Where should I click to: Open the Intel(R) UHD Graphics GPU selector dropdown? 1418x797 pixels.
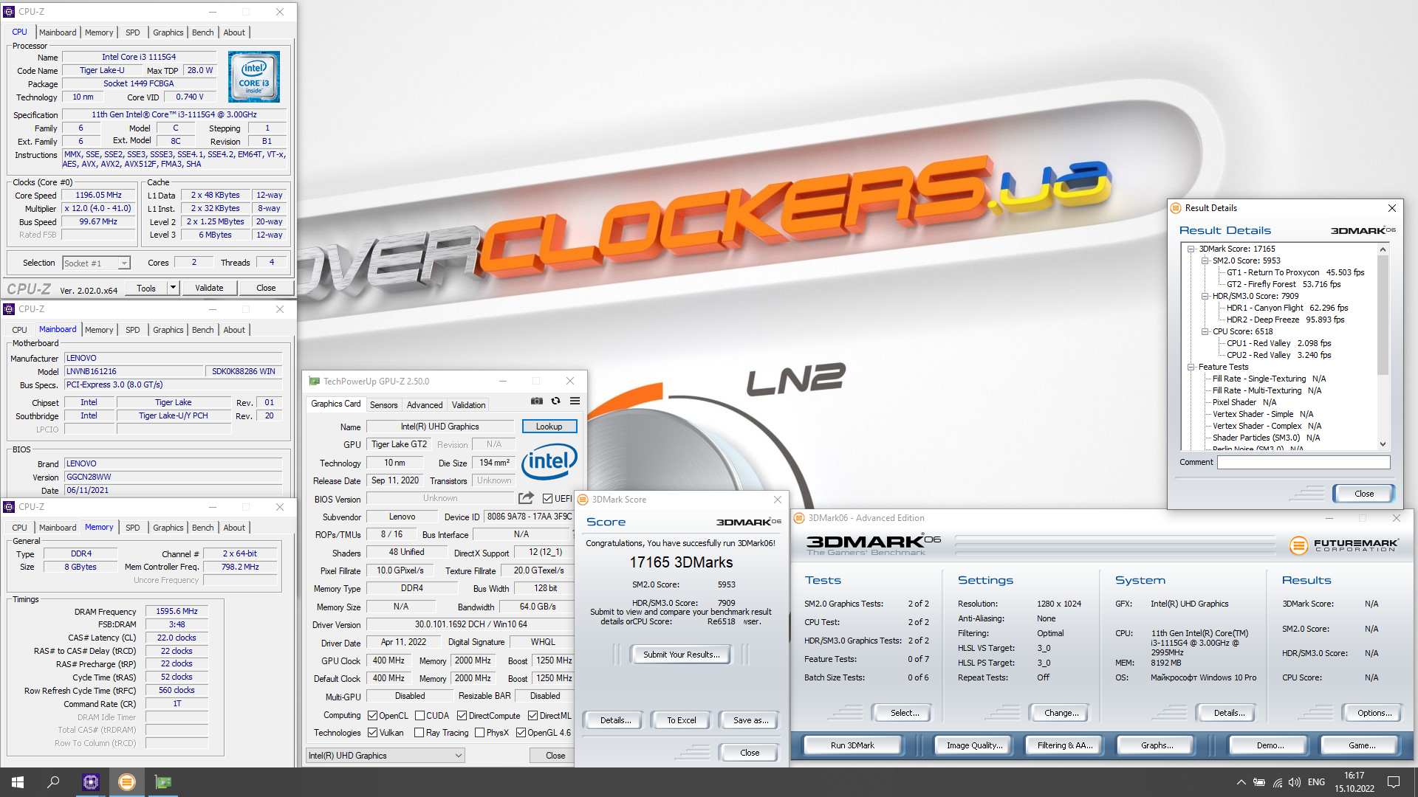pos(385,756)
